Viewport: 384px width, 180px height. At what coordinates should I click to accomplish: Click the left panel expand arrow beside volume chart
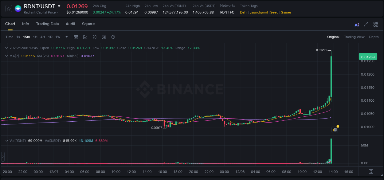coord(2,157)
